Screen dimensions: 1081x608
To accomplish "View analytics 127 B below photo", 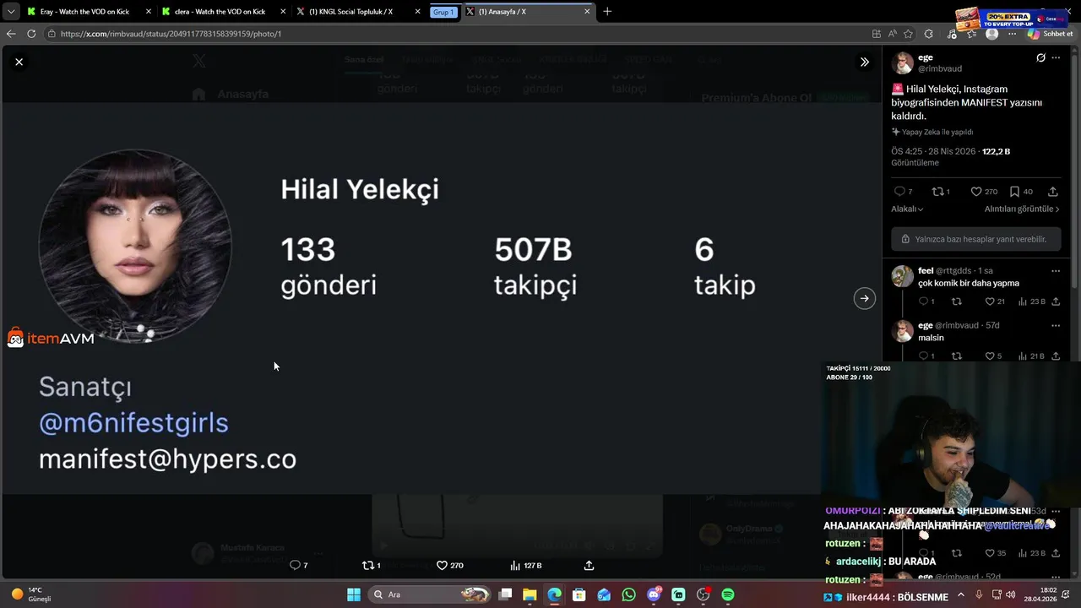I will coord(525,566).
